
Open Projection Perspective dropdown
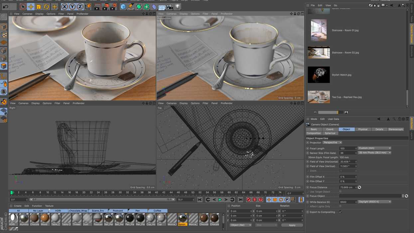[x=332, y=142]
